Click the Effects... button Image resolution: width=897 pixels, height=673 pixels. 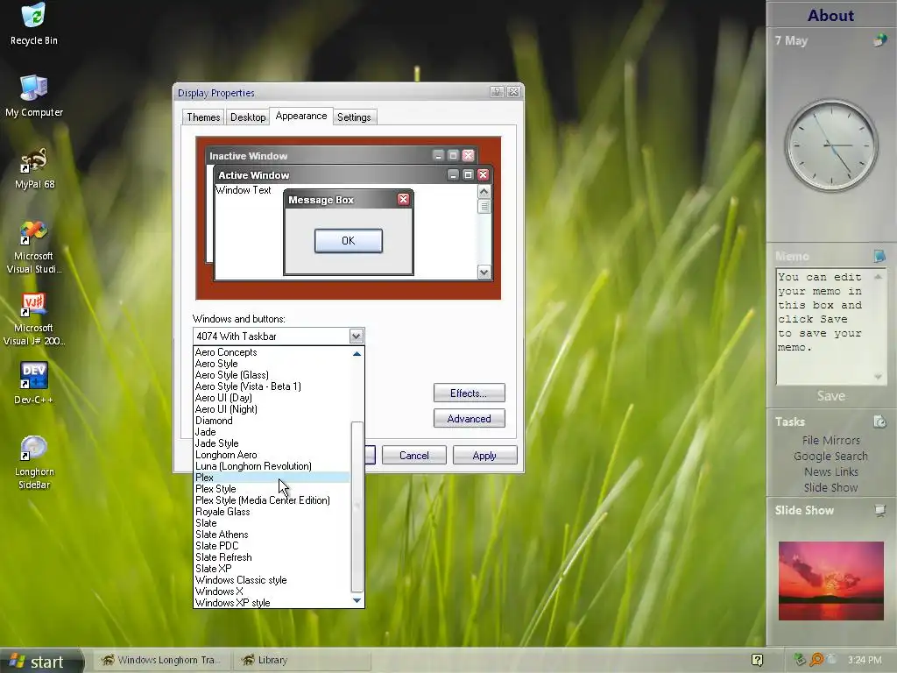(x=470, y=393)
